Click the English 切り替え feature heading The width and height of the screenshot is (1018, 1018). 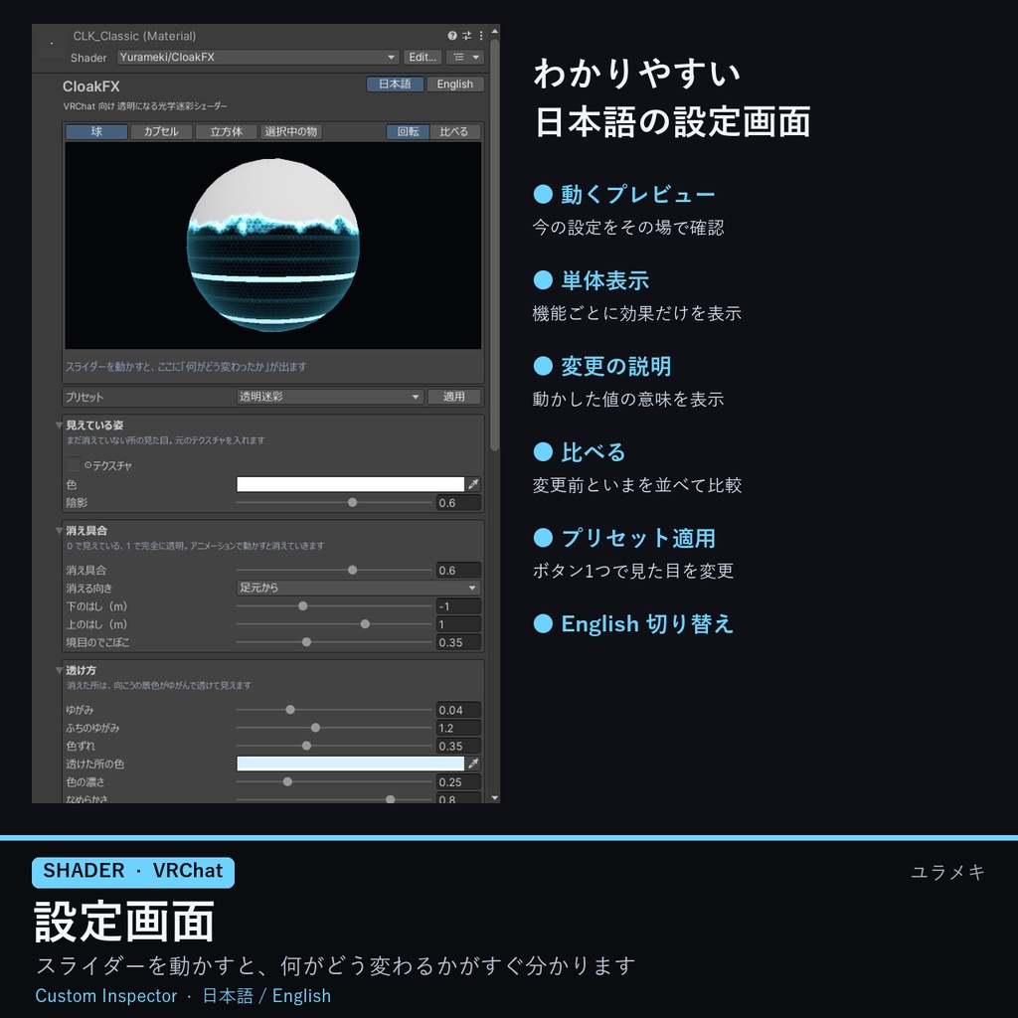point(647,624)
